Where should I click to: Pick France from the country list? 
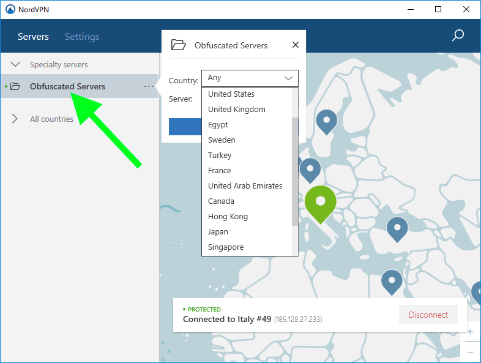(x=247, y=171)
